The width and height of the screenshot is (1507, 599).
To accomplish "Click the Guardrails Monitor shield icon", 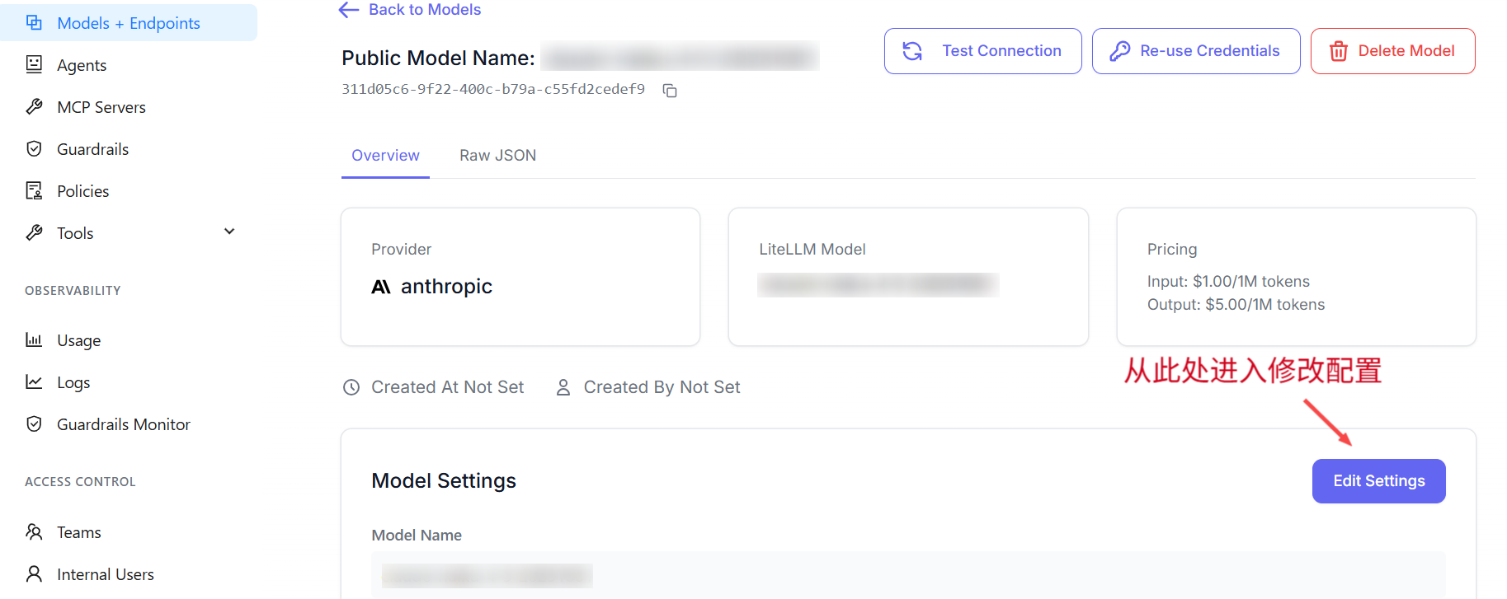I will point(34,424).
